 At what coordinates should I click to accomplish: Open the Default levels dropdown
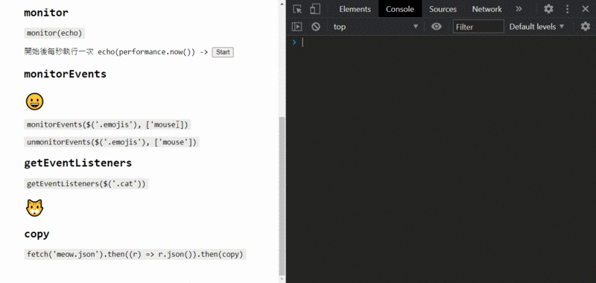(536, 27)
